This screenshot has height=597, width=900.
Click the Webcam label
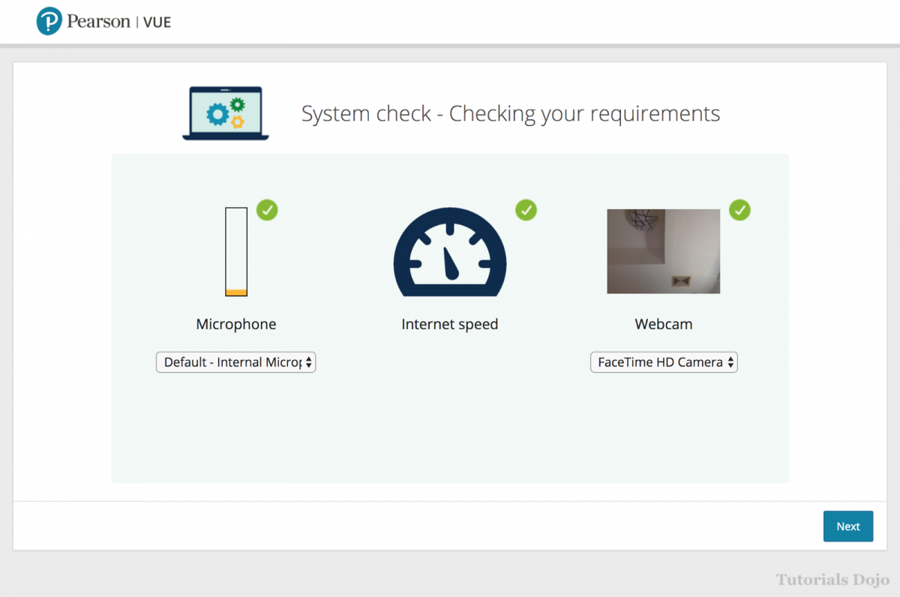coord(664,324)
